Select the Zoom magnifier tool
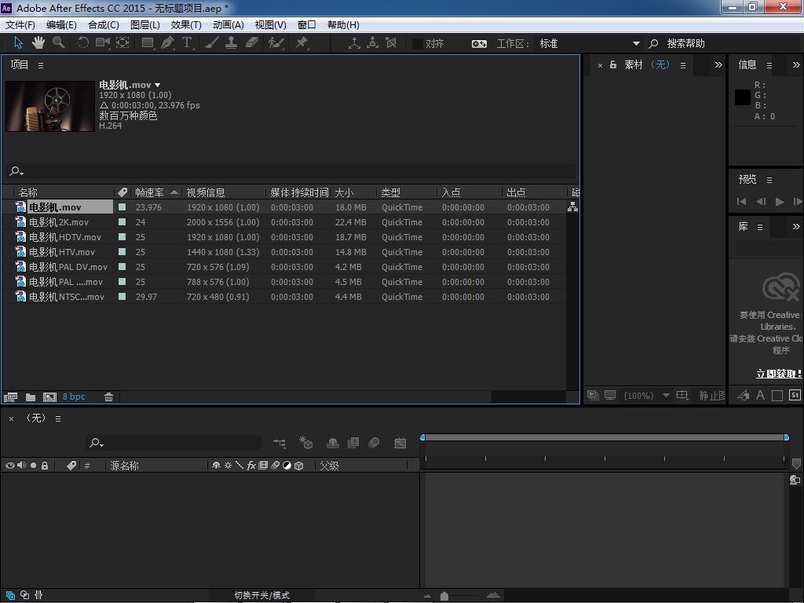 pyautogui.click(x=58, y=43)
